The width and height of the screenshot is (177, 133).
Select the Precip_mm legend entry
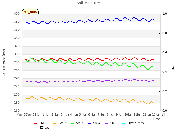point(133,123)
